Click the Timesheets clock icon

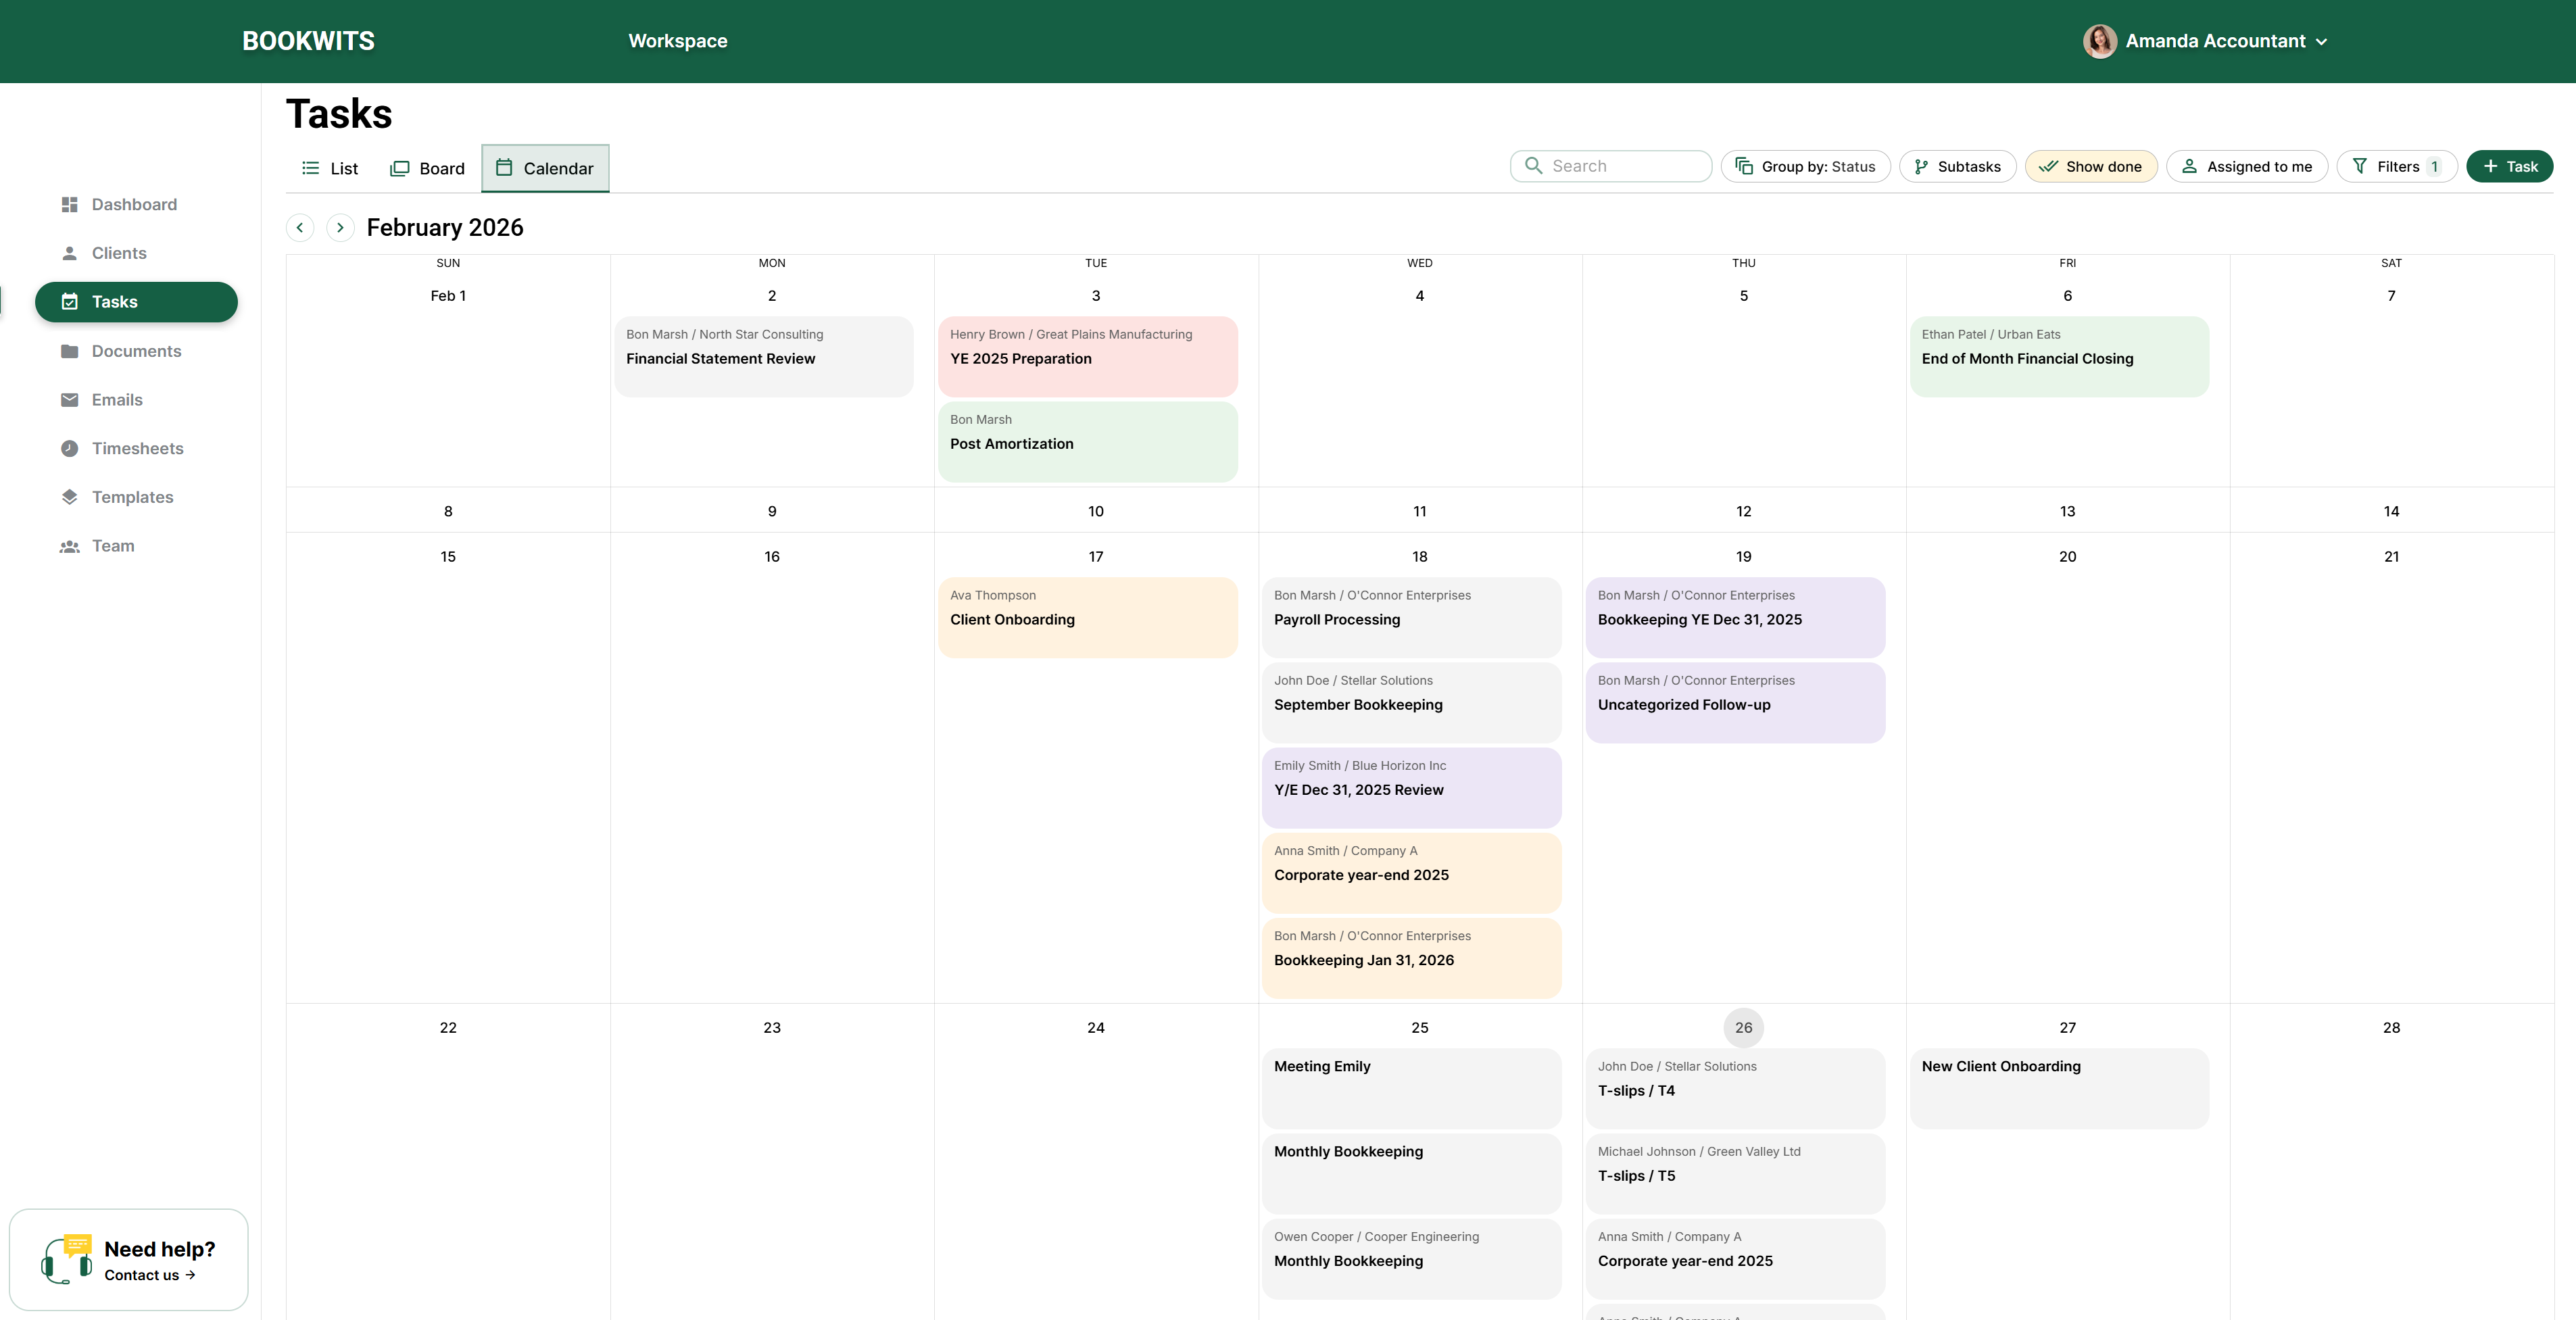[x=69, y=448]
